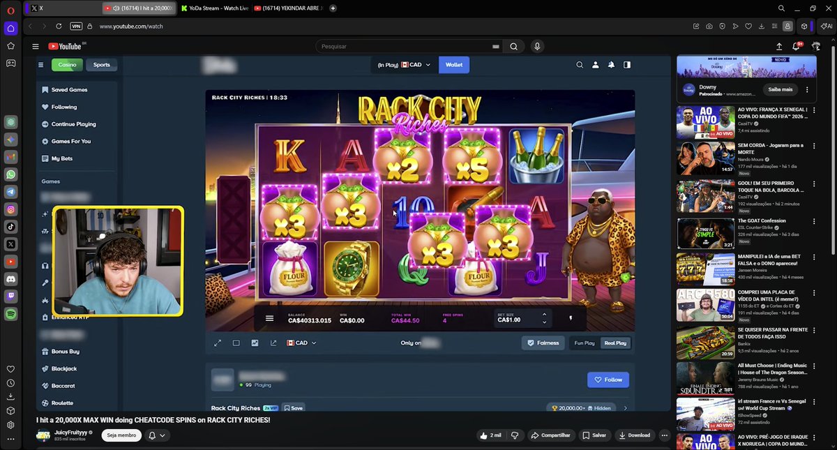Expand the CAD dropdown below game
The width and height of the screenshot is (837, 450).
(301, 343)
